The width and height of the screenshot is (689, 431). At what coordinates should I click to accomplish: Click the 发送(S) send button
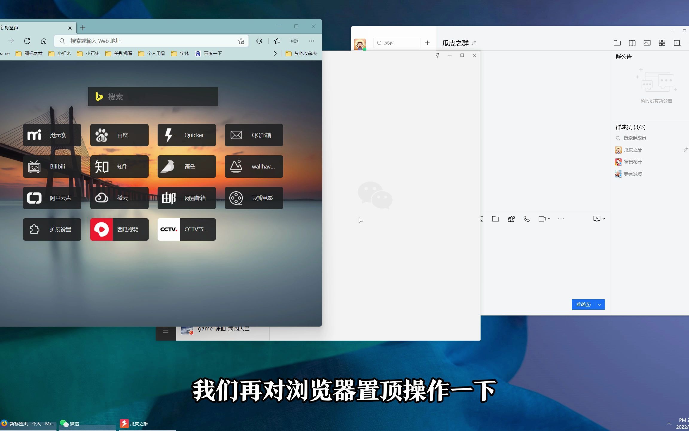583,304
